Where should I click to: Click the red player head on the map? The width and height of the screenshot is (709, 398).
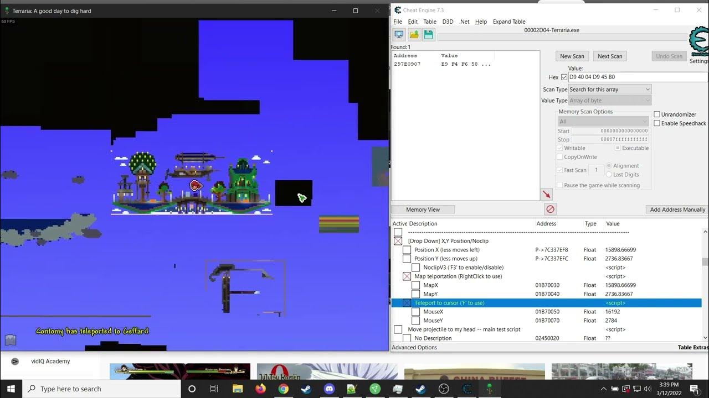point(196,186)
